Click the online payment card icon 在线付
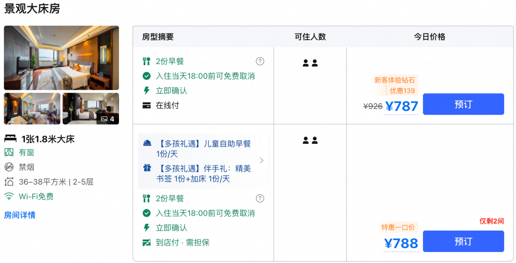516x263 pixels. click(x=147, y=106)
